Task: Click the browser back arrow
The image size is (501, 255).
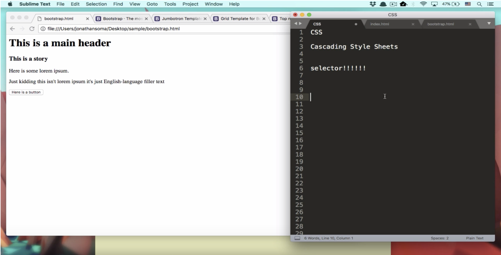Action: click(x=12, y=29)
